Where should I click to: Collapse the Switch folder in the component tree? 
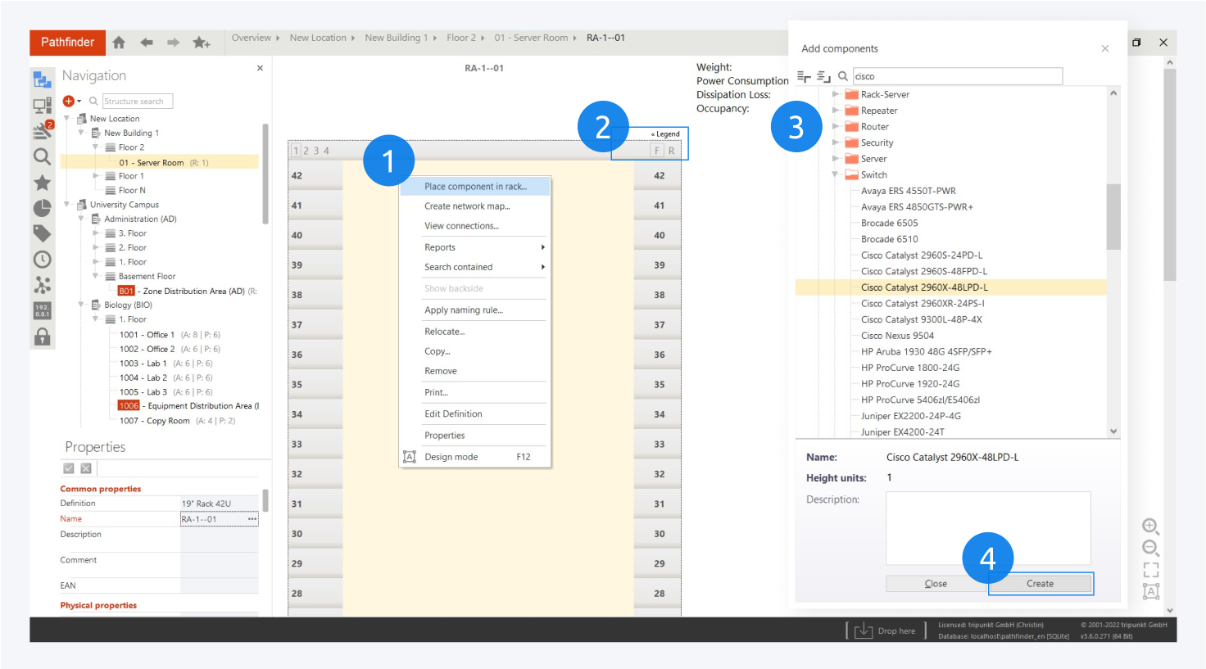point(836,174)
